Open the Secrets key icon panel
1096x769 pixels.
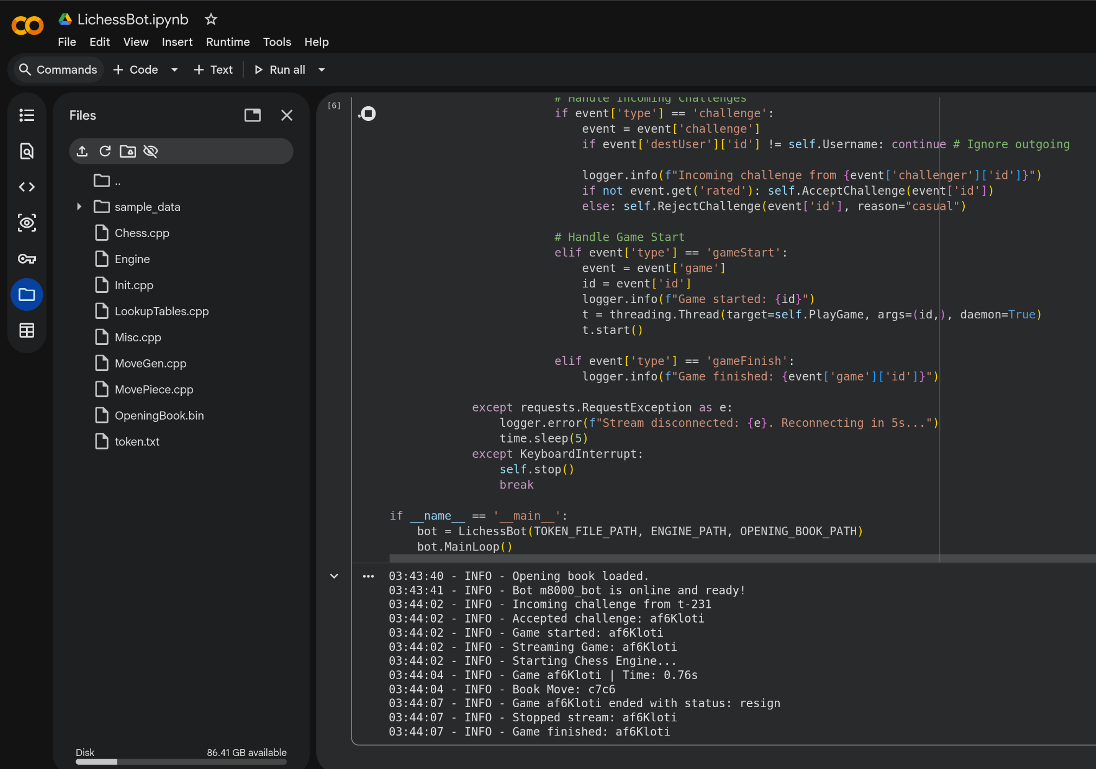point(27,259)
